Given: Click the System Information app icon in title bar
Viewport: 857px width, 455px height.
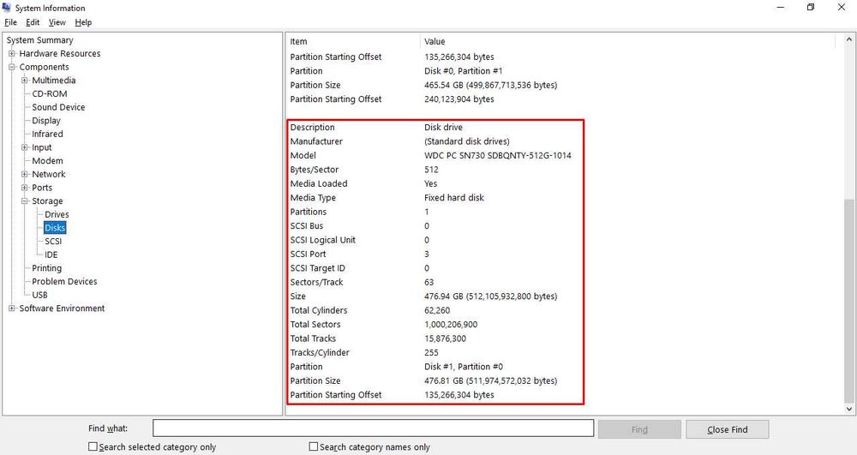Looking at the screenshot, I should tap(7, 8).
